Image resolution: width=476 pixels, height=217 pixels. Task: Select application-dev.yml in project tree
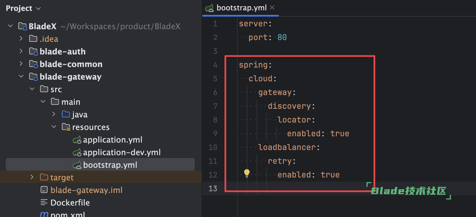(x=122, y=152)
